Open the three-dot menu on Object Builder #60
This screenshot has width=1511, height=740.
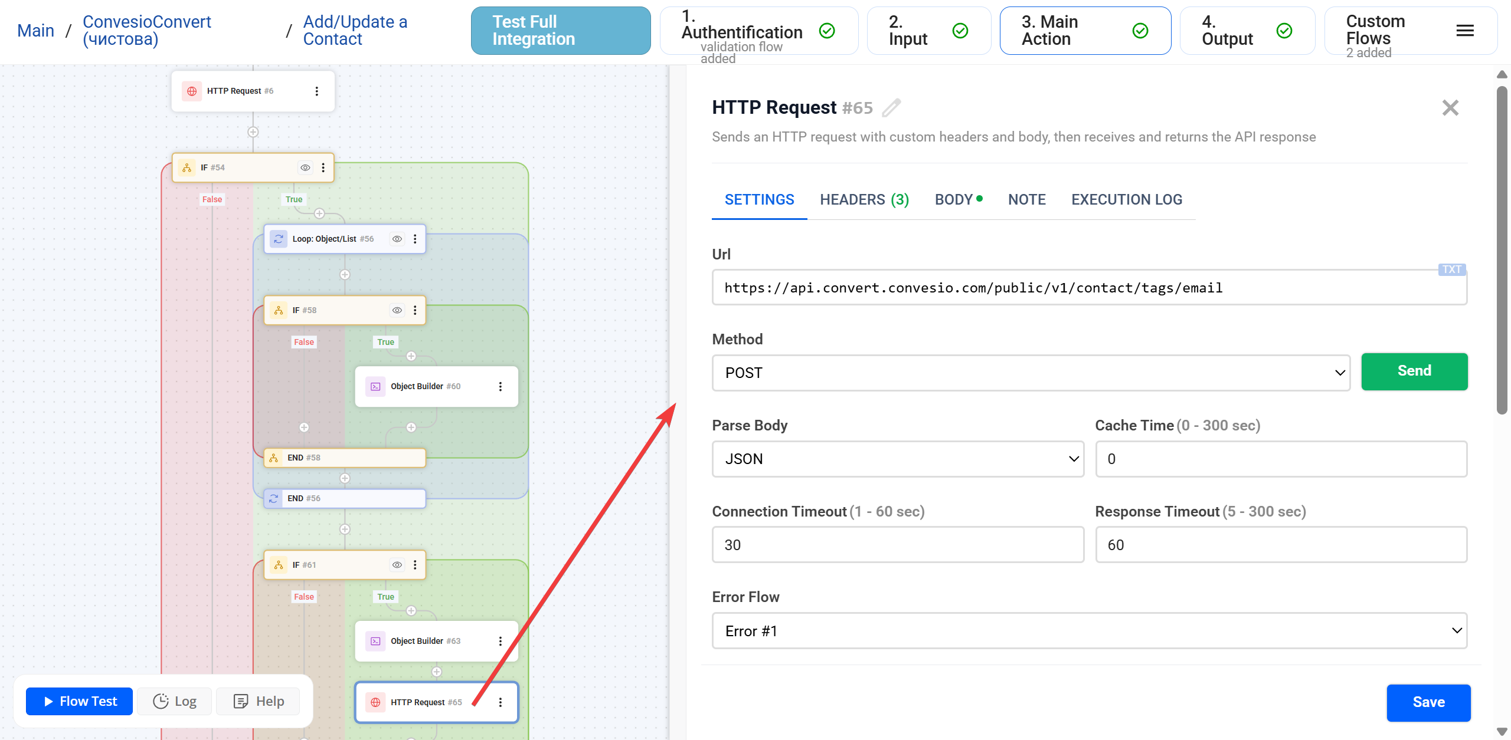[x=501, y=386]
